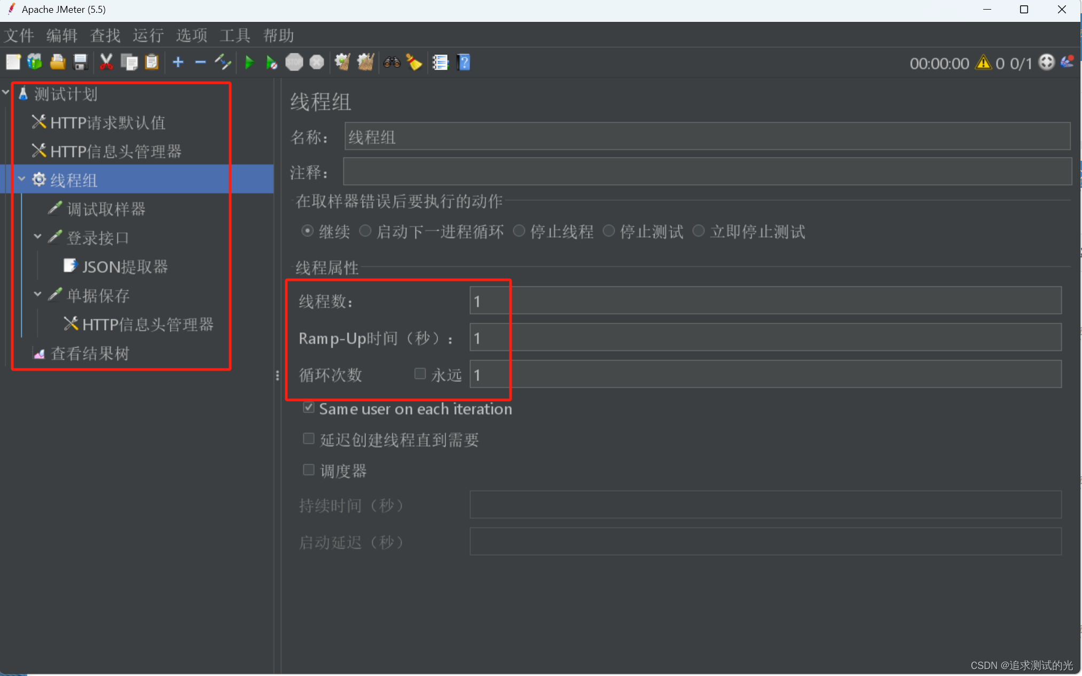Open the 查找 menu
Screen dimensions: 1082x676
[106, 35]
